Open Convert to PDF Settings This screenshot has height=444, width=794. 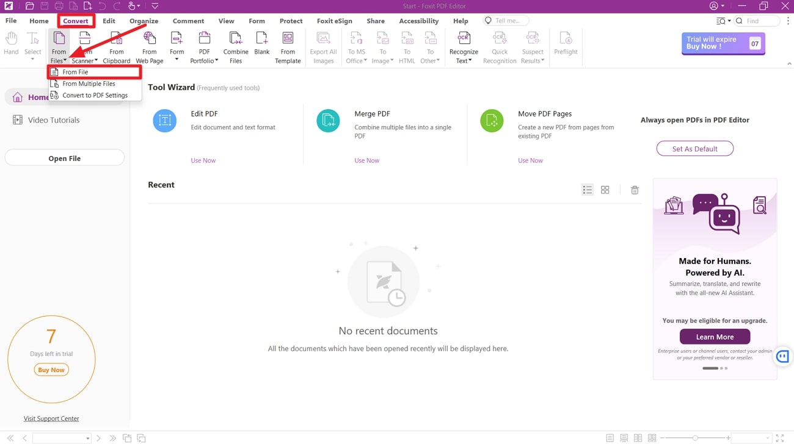point(95,95)
